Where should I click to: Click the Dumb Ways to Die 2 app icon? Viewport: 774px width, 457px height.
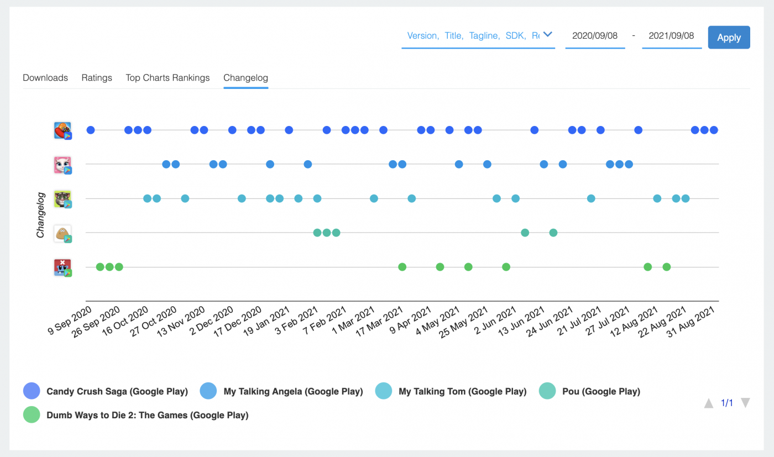tap(62, 267)
